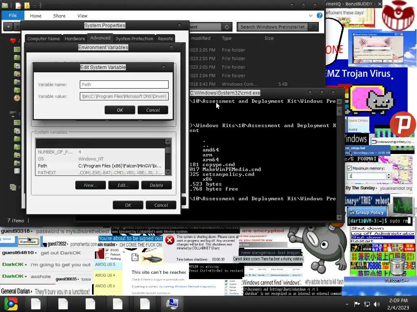The width and height of the screenshot is (417, 312).
Task: Toggle the Maximum memory checkbox
Action: [349, 168]
